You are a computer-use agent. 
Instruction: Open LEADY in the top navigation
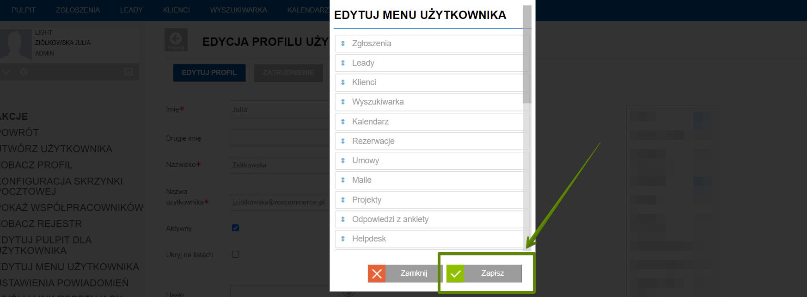131,10
